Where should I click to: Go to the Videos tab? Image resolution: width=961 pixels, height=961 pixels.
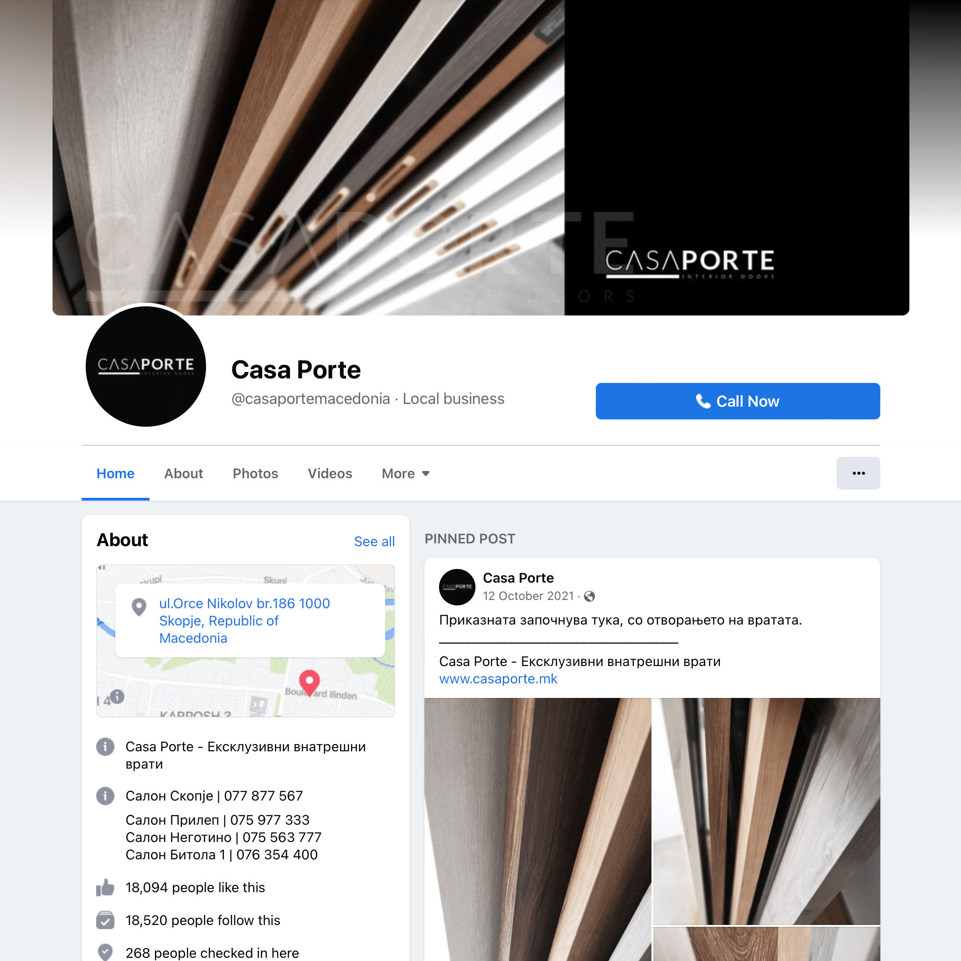tap(330, 474)
